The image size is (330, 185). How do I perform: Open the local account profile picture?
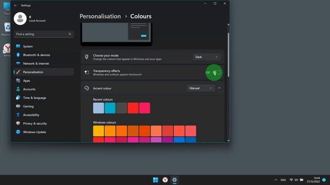coord(20,18)
